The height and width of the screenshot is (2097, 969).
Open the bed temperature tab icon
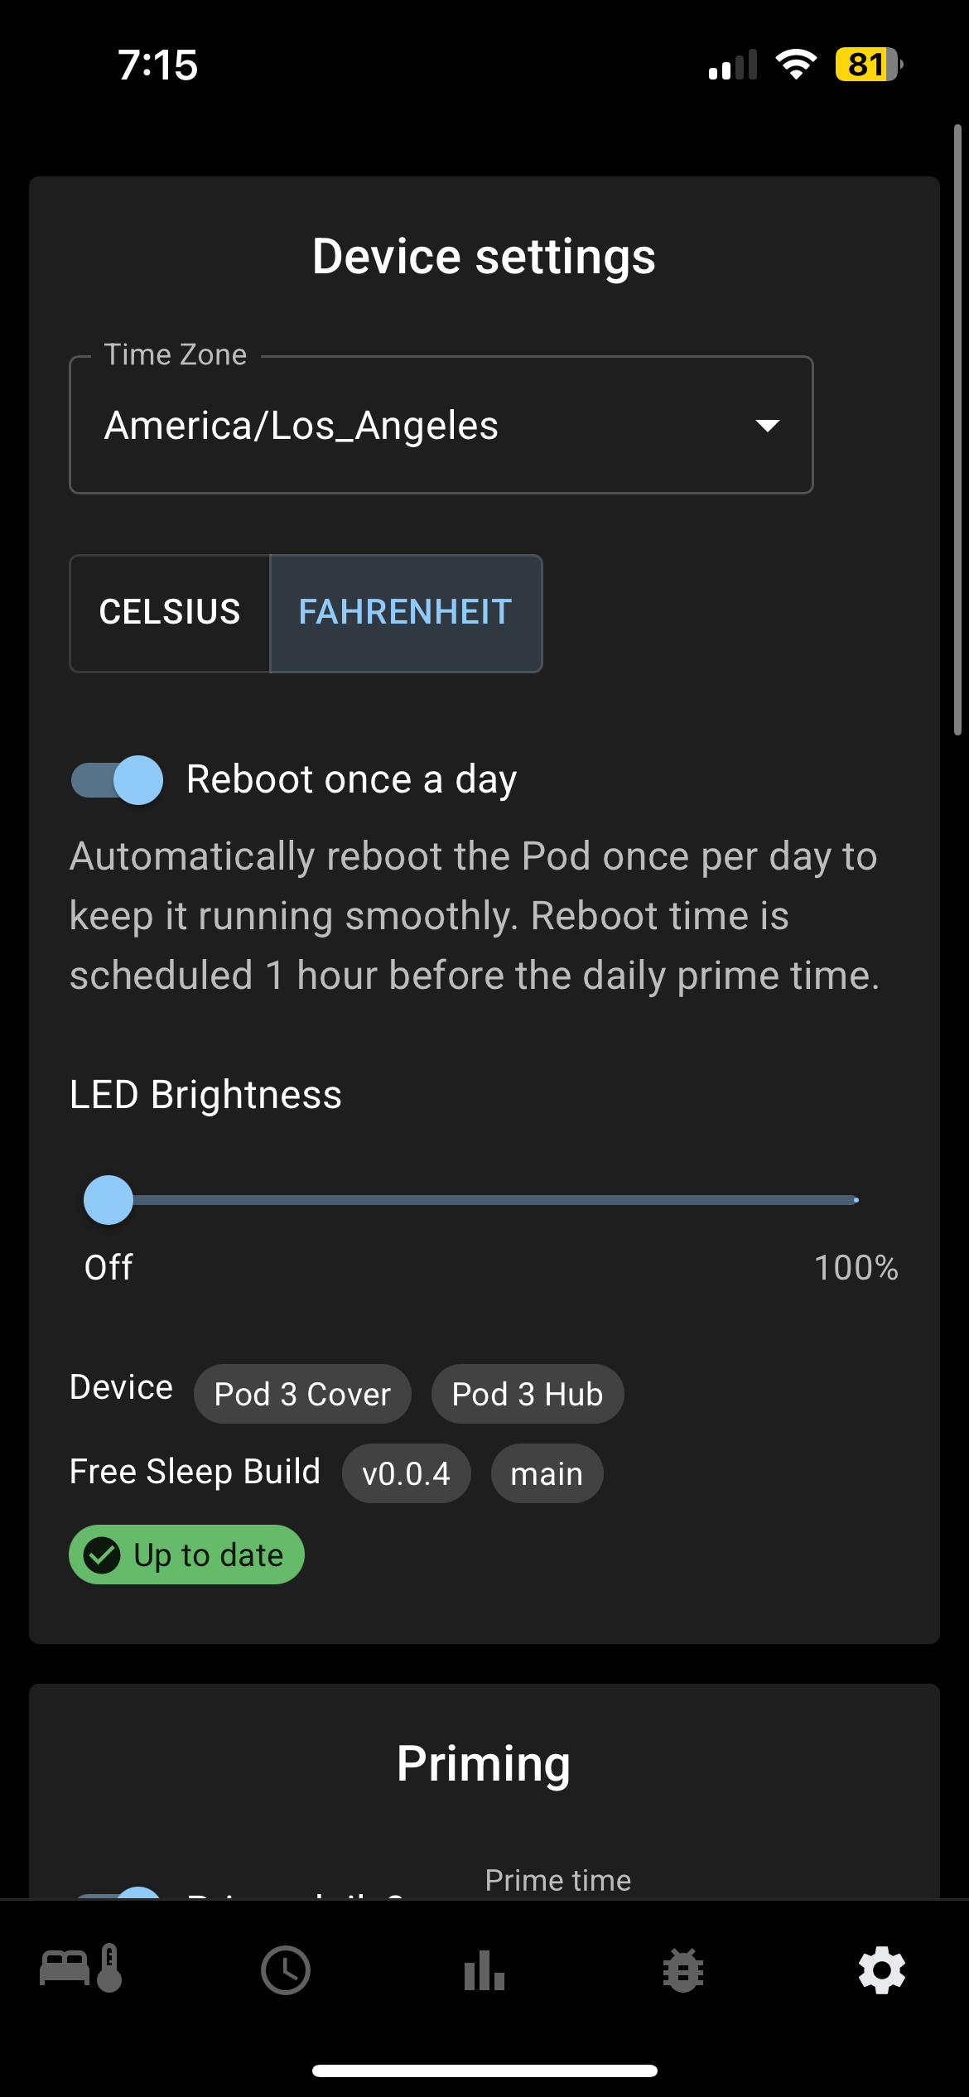pos(81,1969)
